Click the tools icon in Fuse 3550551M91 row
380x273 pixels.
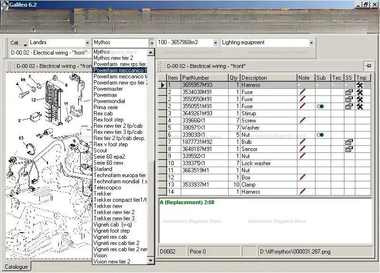pos(360,106)
